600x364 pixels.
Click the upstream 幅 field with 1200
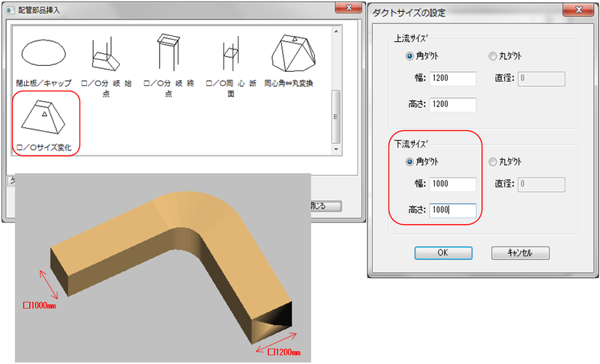point(454,79)
